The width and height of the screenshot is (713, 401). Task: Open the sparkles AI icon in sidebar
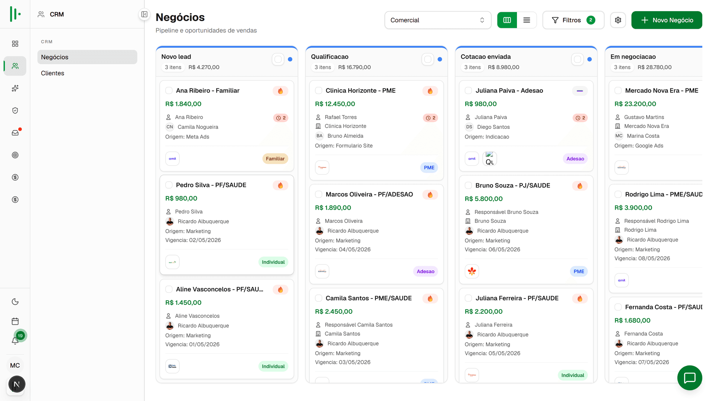click(15, 88)
